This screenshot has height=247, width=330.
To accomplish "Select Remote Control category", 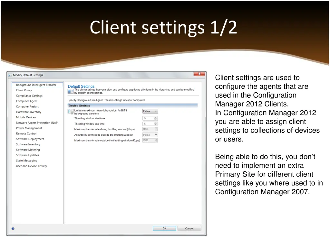I will [26, 133].
